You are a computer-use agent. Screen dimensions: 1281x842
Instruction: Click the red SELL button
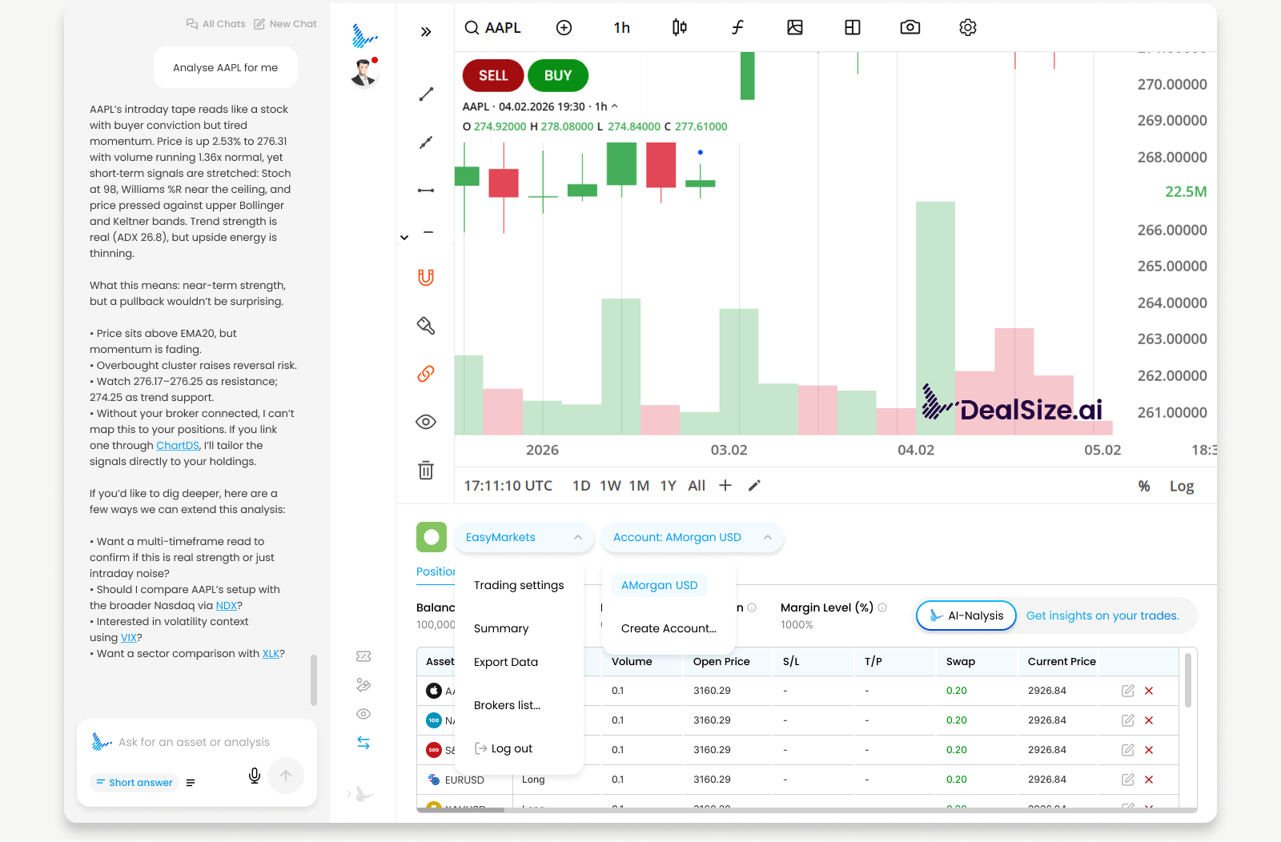click(x=493, y=75)
